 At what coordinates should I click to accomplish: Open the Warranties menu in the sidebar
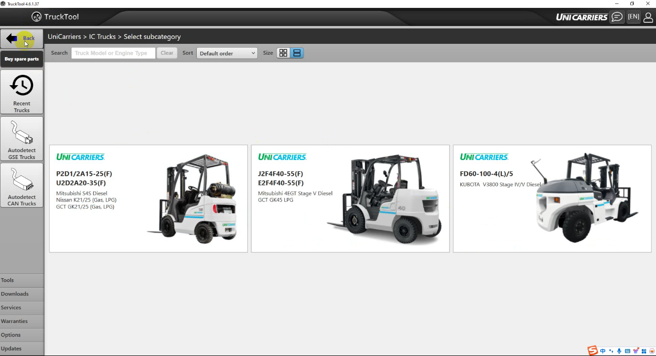point(22,321)
